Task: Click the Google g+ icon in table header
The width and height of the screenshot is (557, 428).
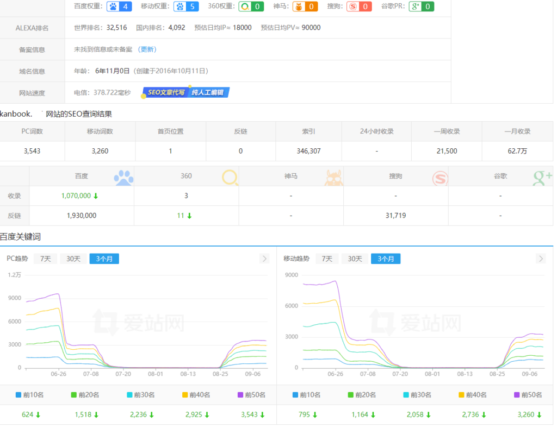Action: 542,178
